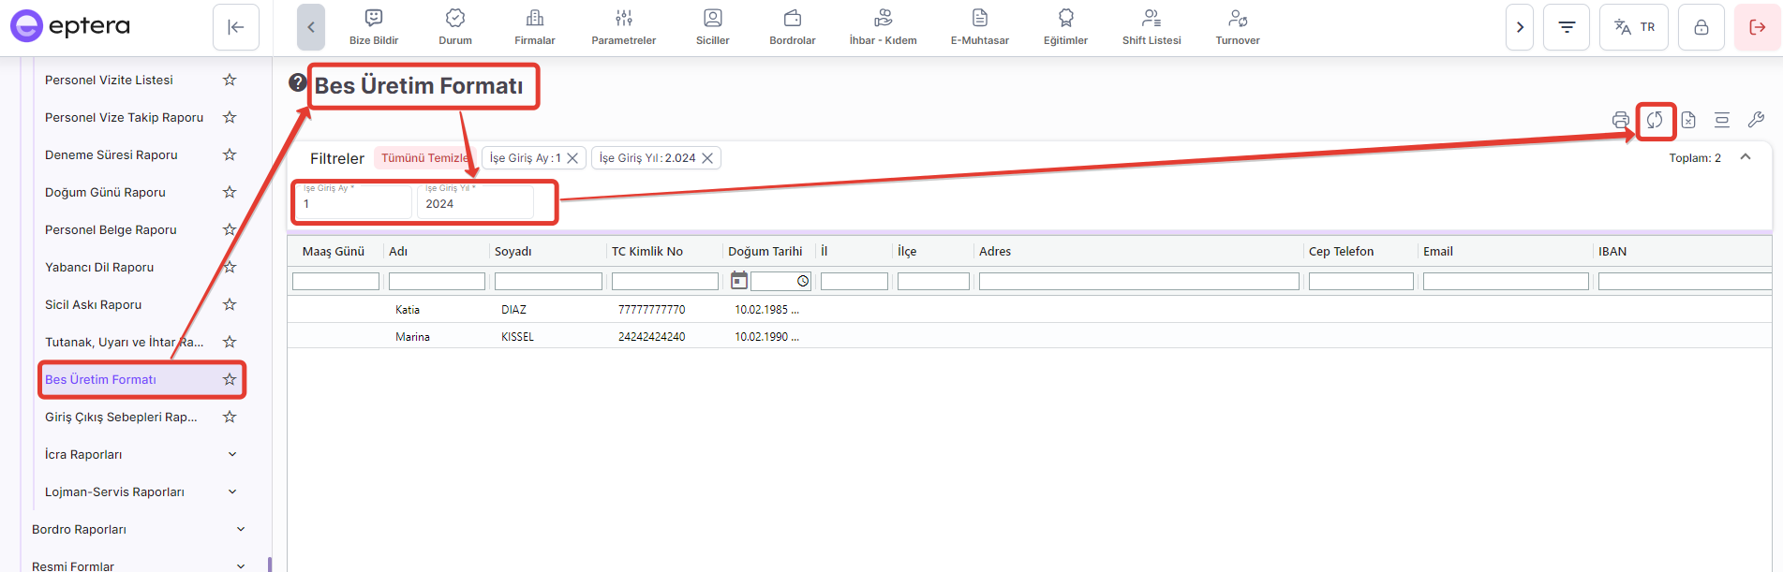Expand the İcra Raporları section
Viewport: 1783px width, 572px height.
[232, 454]
